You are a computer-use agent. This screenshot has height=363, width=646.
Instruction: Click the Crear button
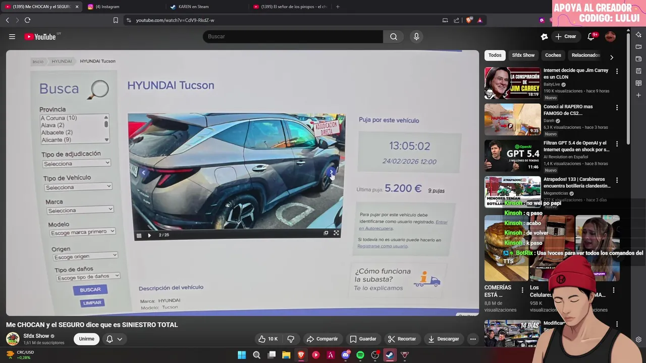click(565, 36)
